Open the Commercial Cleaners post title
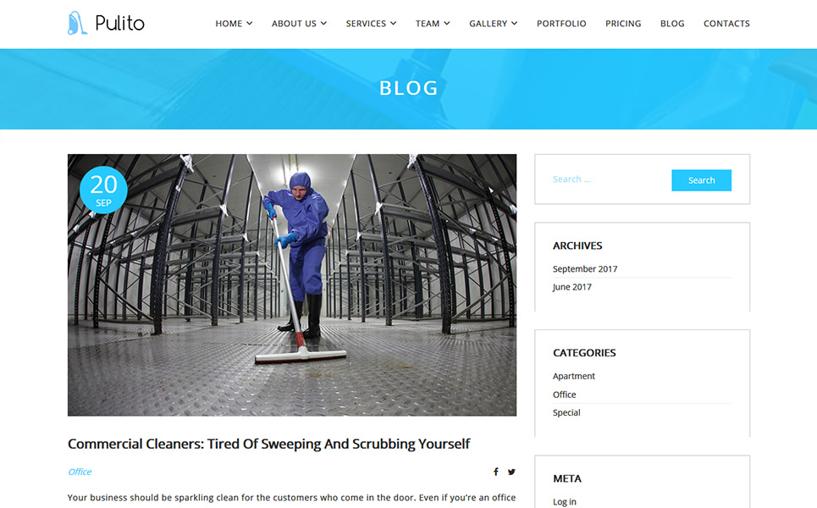This screenshot has width=817, height=508. click(x=268, y=444)
